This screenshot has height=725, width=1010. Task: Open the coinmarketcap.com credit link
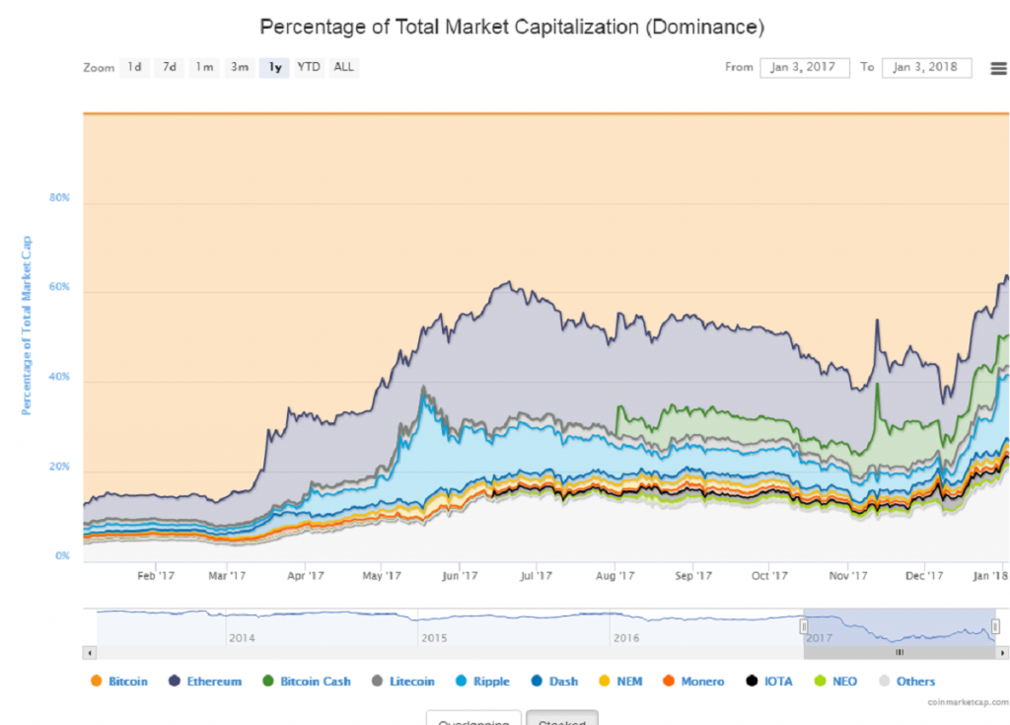tap(967, 701)
